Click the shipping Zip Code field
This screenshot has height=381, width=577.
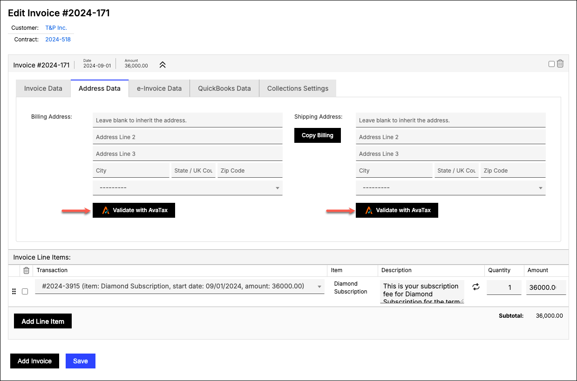pos(513,170)
